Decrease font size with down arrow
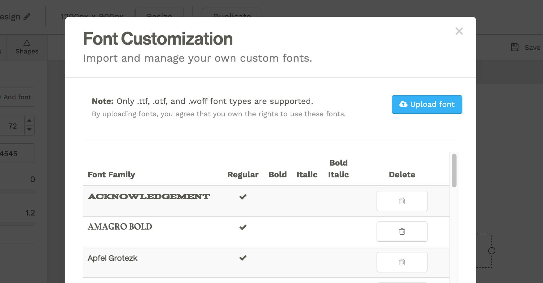543x283 pixels. [29, 129]
